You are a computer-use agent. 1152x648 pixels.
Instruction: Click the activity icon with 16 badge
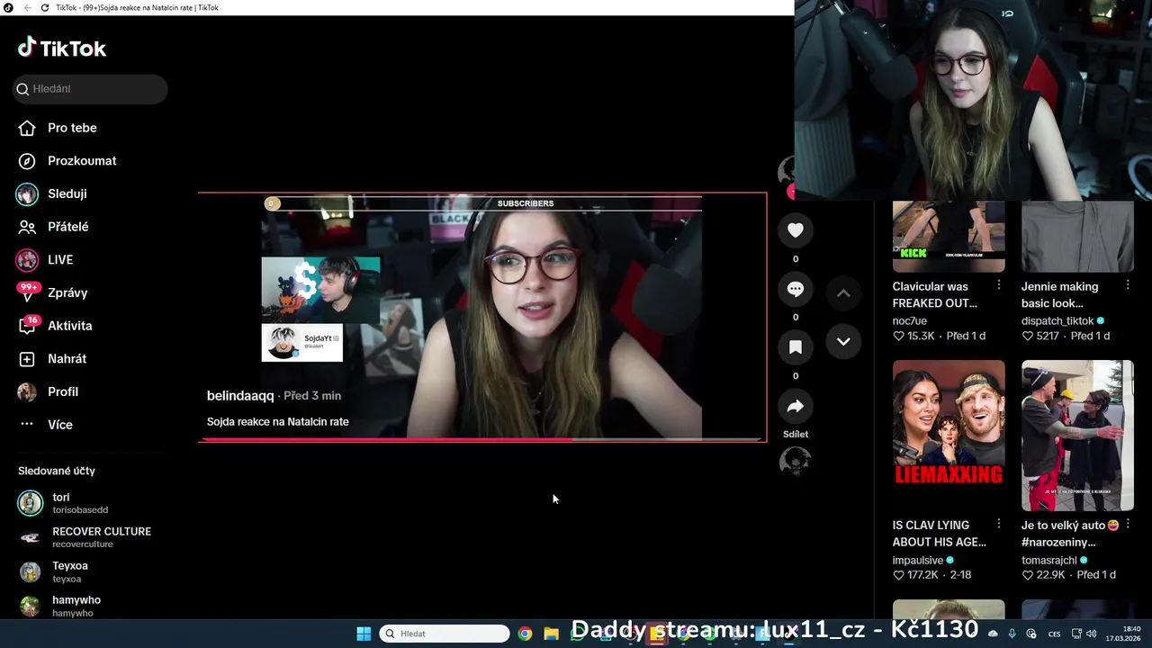point(29,325)
